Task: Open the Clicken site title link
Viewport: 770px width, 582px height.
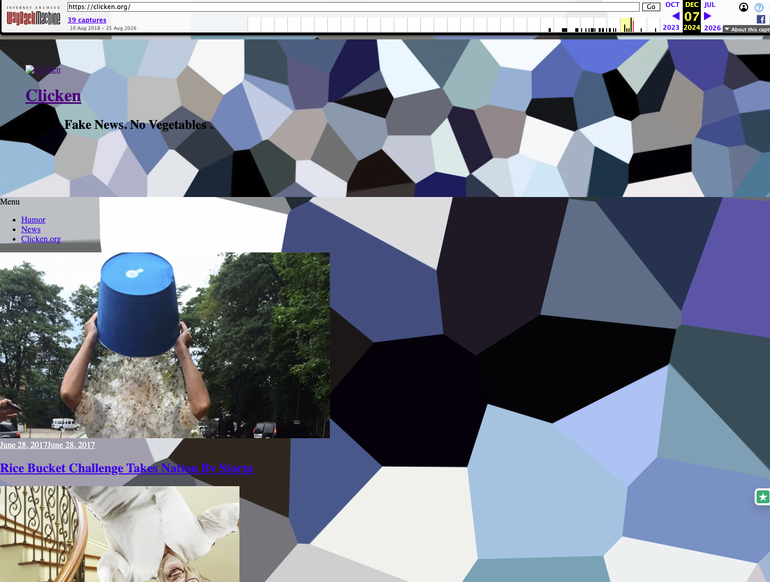Action: pyautogui.click(x=53, y=95)
